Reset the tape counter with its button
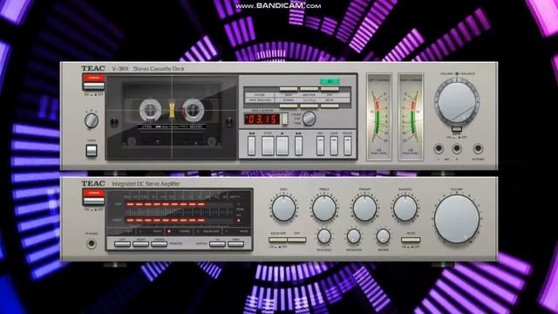 [285, 119]
